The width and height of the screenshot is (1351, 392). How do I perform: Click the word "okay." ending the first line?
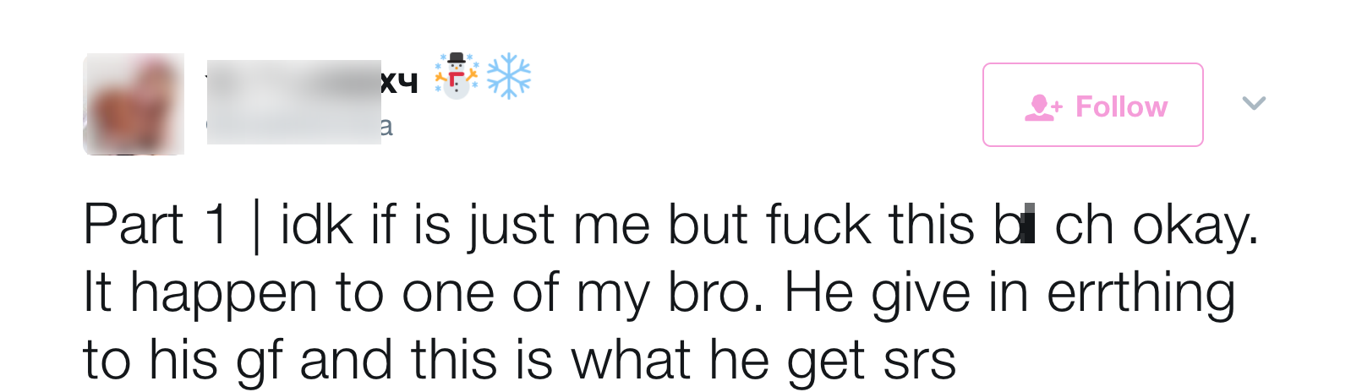point(1196,226)
